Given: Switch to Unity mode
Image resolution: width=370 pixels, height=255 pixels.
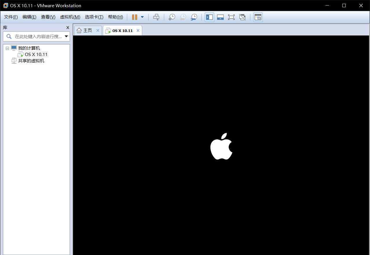Looking at the screenshot, I should pos(242,17).
